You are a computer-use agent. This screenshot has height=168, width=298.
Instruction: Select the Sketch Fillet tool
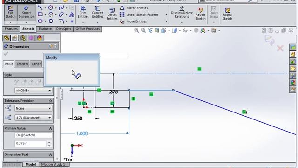(61, 21)
